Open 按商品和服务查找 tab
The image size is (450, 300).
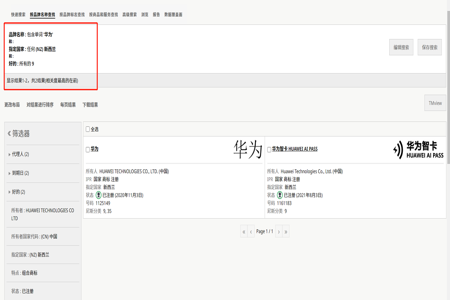pos(103,15)
